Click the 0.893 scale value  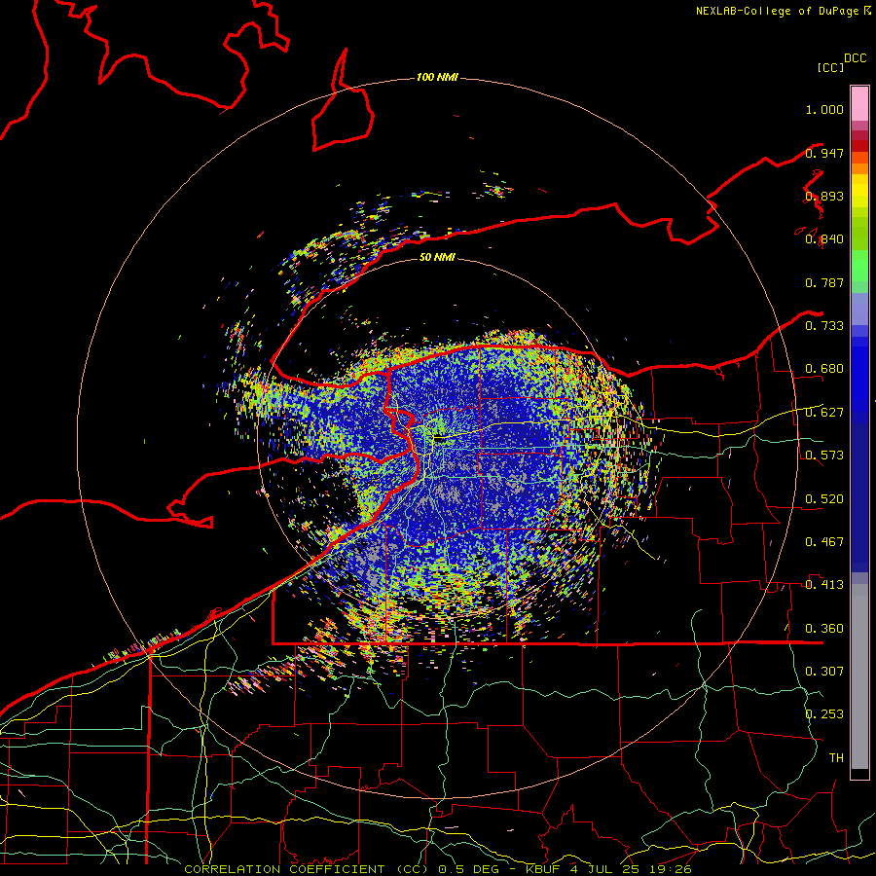824,196
